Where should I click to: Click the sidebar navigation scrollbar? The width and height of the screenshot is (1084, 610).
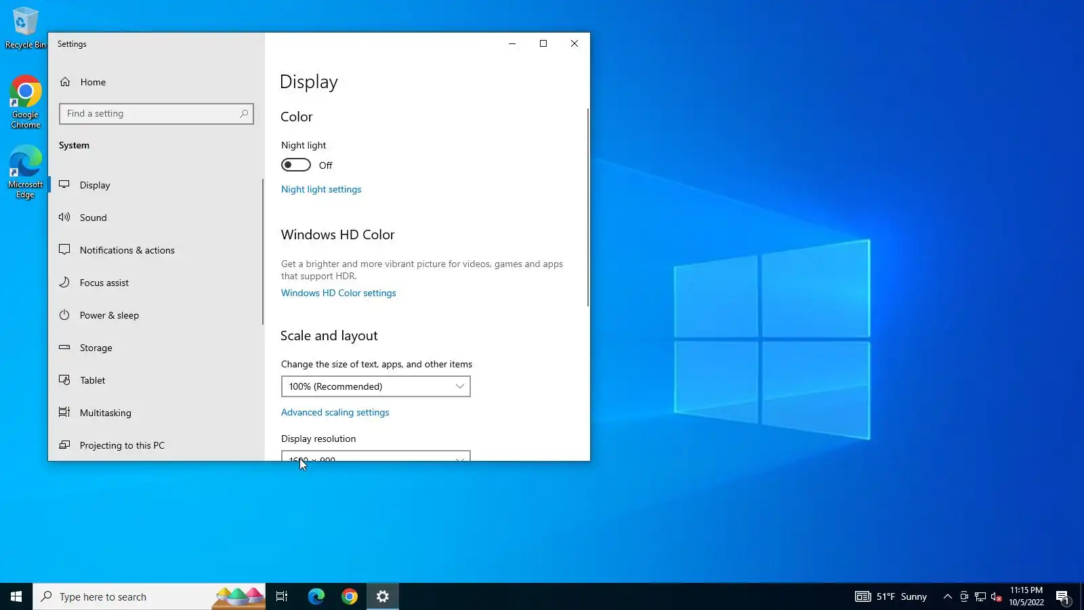point(262,251)
